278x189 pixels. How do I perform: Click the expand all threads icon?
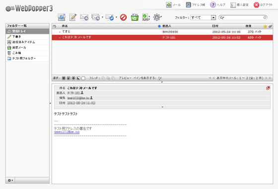[103, 78]
